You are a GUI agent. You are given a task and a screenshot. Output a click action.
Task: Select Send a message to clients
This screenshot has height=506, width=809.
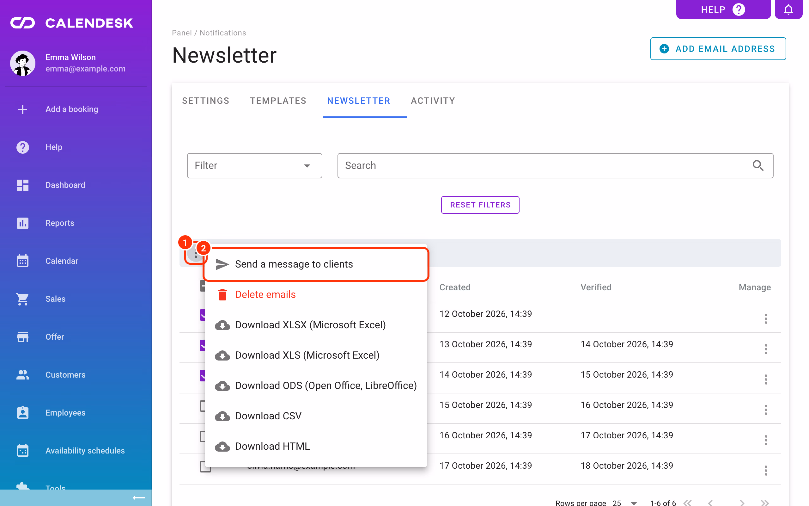click(316, 264)
